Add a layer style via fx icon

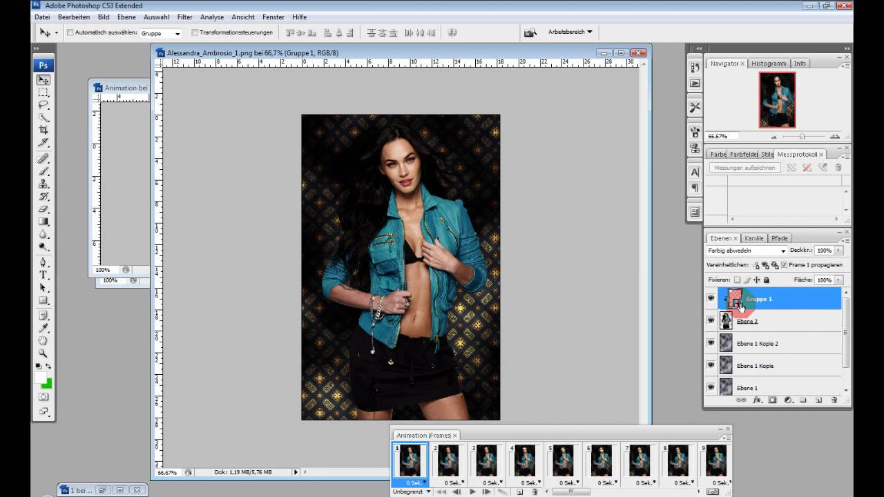pos(757,400)
